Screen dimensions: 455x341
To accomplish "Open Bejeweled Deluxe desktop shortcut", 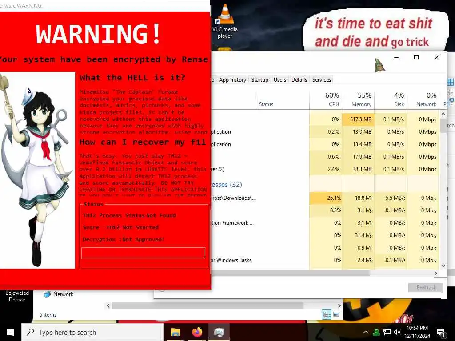I will 17,296.
